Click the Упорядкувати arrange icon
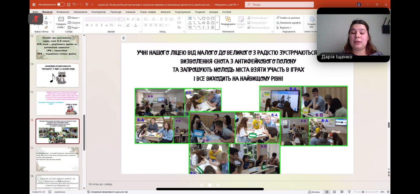The image size is (420, 194). tap(228, 19)
